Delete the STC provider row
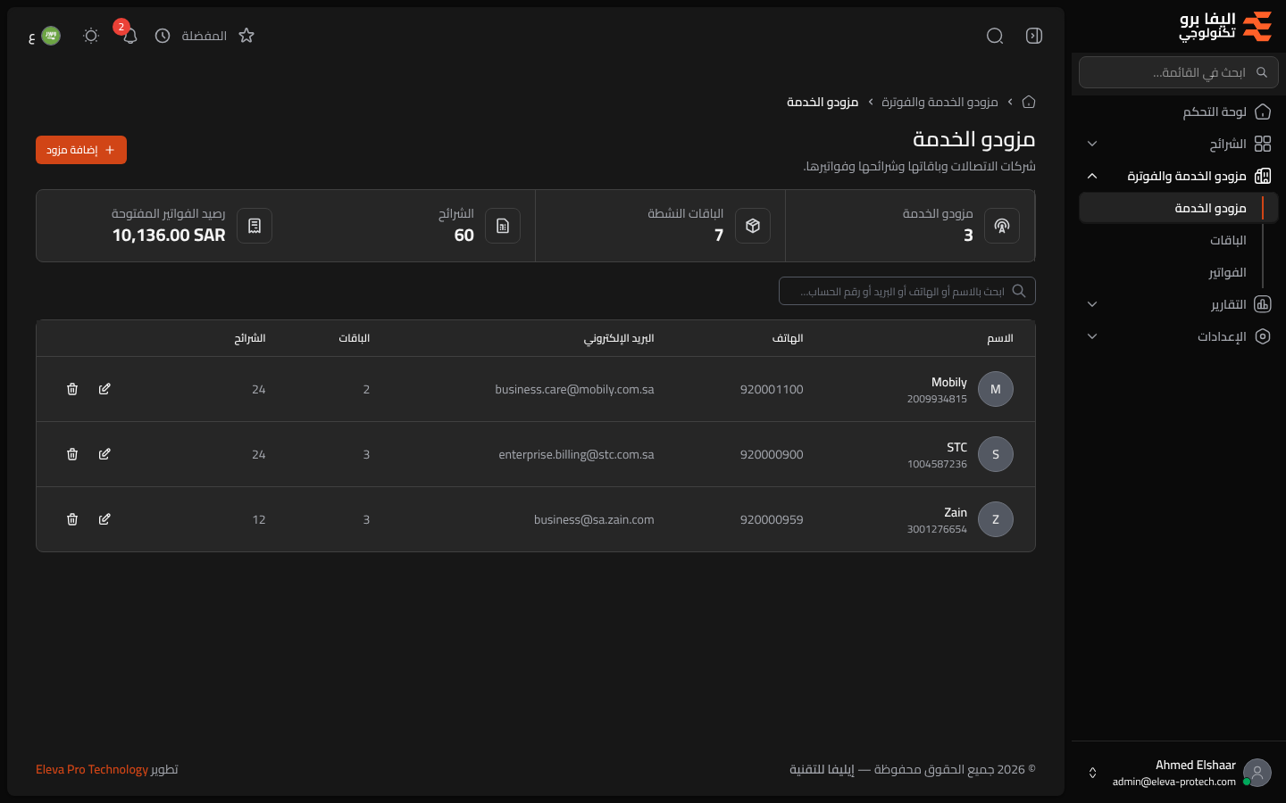Viewport: 1286px width, 803px height. tap(72, 454)
